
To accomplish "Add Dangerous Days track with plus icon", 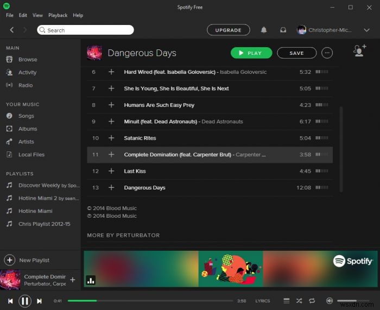I will [x=111, y=187].
